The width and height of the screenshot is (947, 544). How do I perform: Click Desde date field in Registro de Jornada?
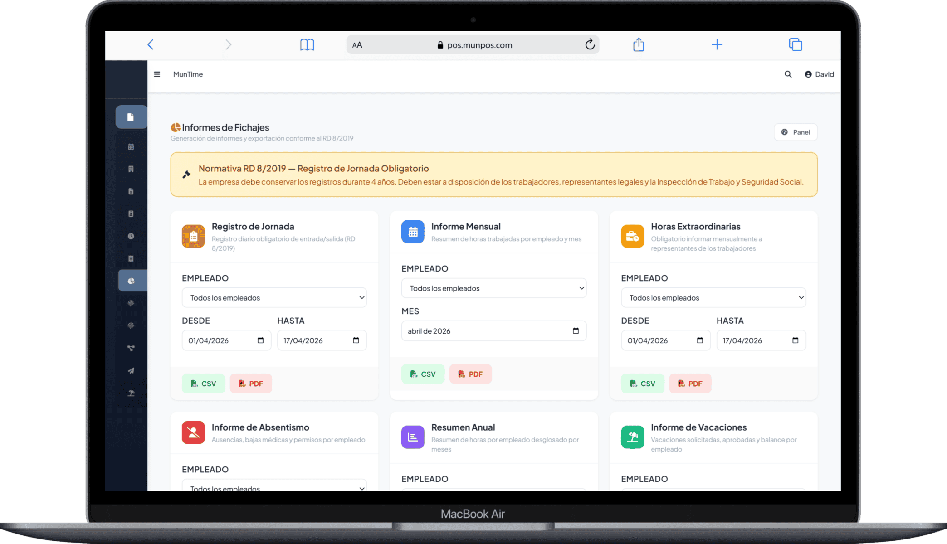tap(226, 340)
